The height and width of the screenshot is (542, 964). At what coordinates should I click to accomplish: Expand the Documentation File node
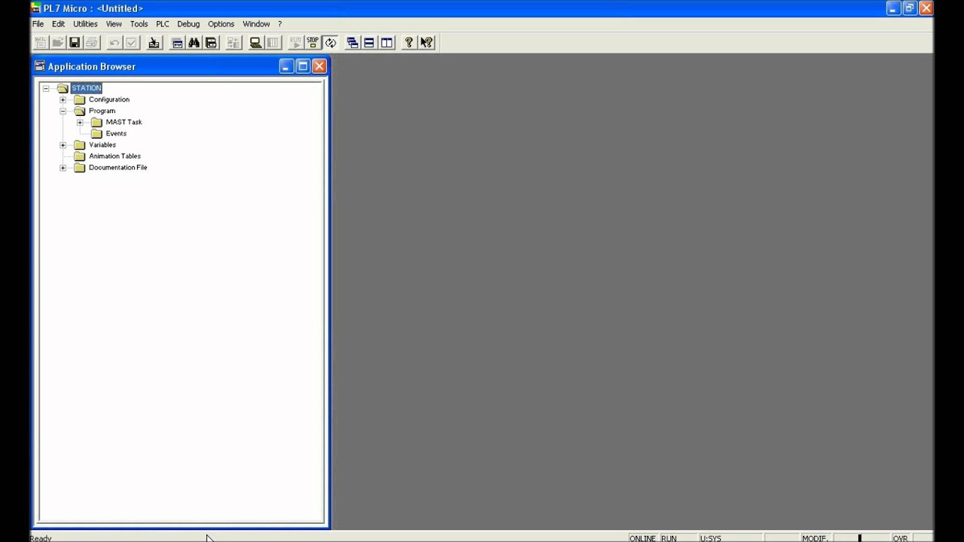coord(63,167)
